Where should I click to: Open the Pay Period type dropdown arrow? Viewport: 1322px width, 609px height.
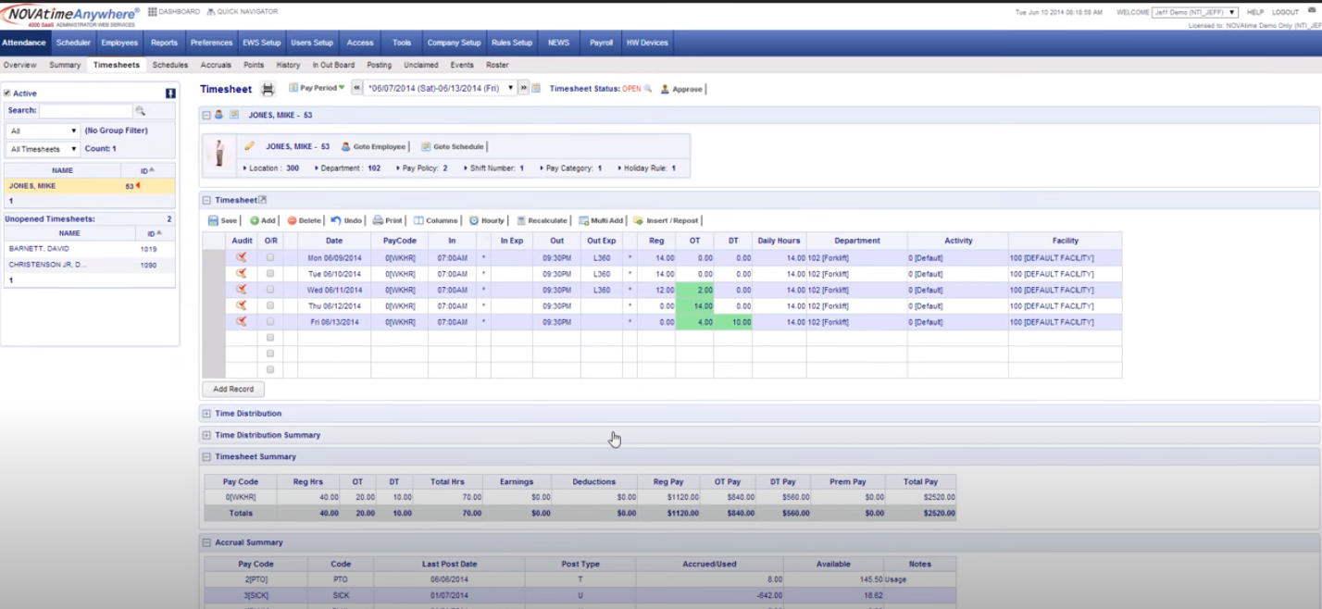pyautogui.click(x=342, y=88)
